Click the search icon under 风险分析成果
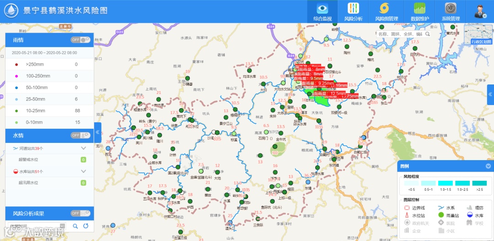 [75, 226]
